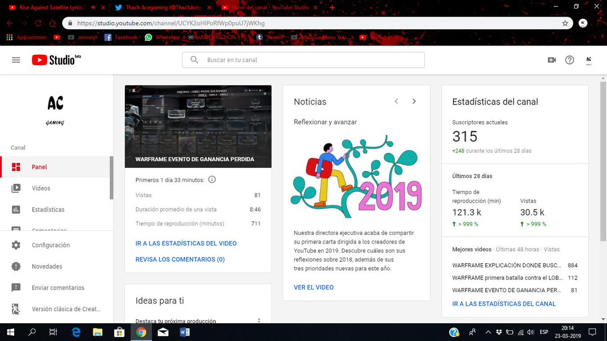Image resolution: width=607 pixels, height=341 pixels.
Task: Open Microsoft Edge from the taskbar
Action: pyautogui.click(x=76, y=332)
